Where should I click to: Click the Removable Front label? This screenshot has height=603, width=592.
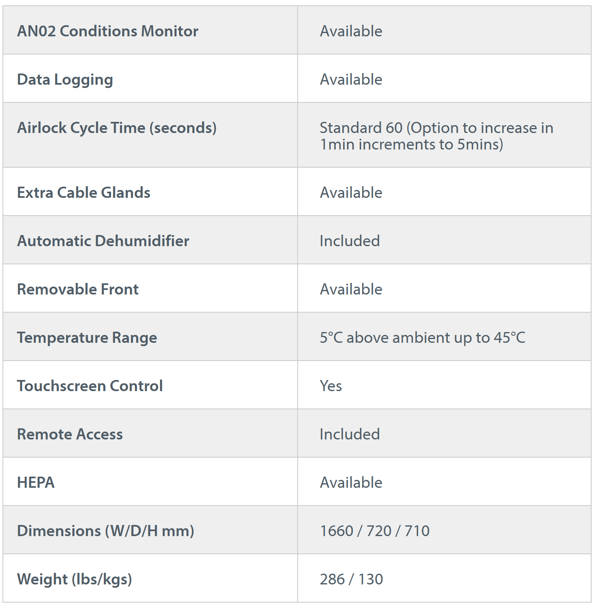tap(78, 289)
